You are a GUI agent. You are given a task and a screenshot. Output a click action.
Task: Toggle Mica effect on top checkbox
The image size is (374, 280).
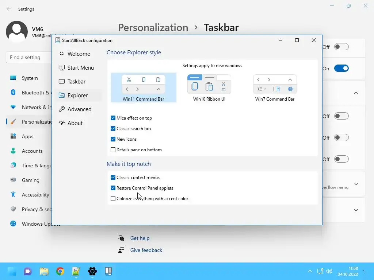pos(113,118)
